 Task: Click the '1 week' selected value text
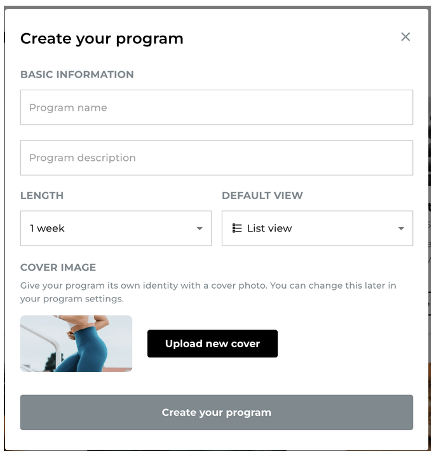(47, 228)
